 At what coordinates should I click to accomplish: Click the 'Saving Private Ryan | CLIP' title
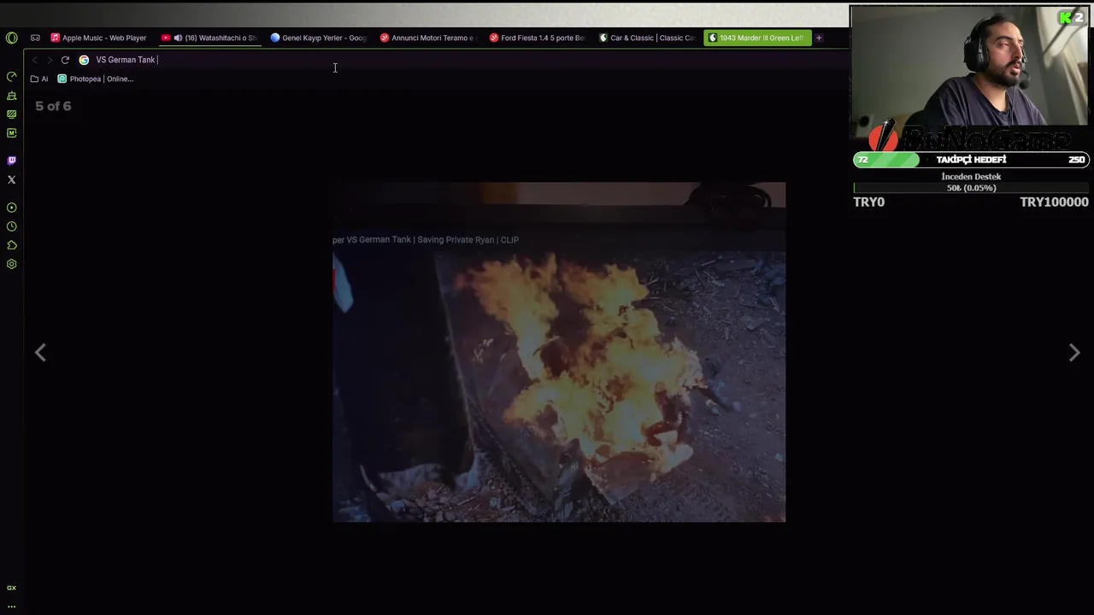pyautogui.click(x=468, y=240)
